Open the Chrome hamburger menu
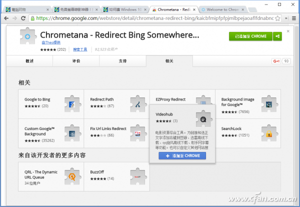 294,18
